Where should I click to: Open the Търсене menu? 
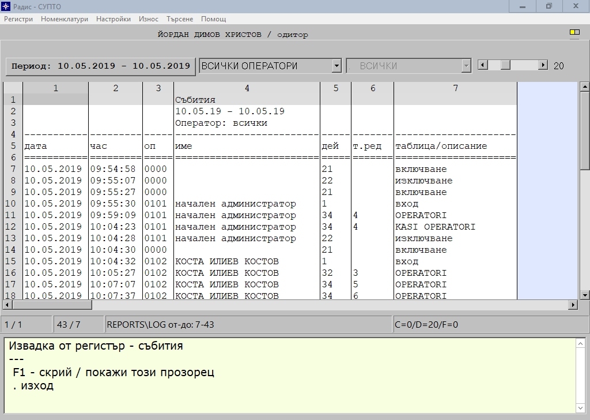[180, 19]
